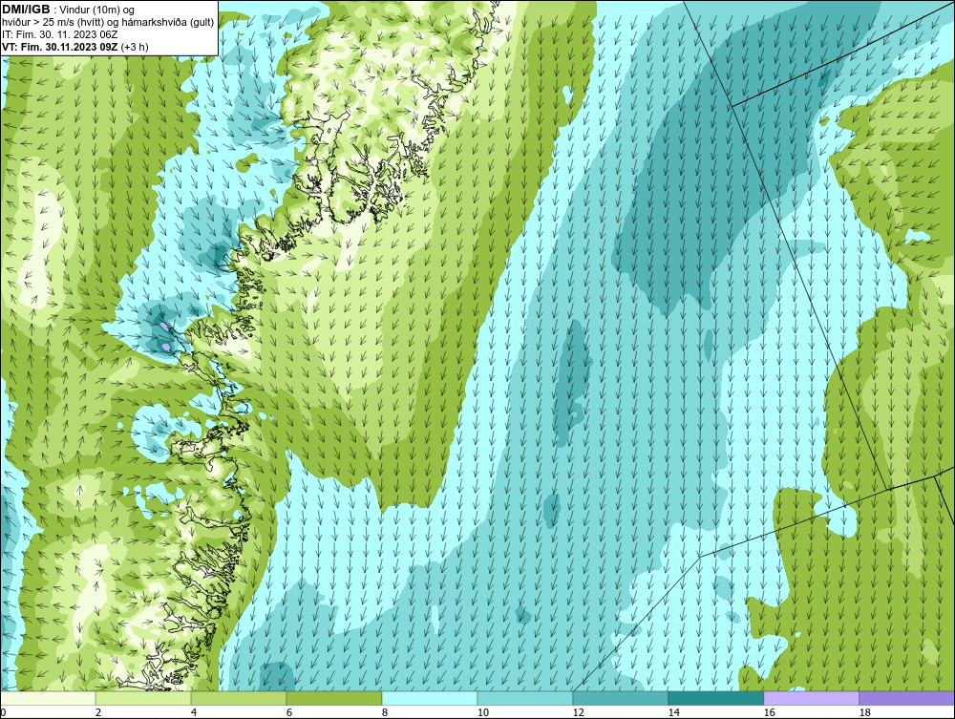Screen dimensions: 955x719
Task: Click the scale label '16'
Action: point(769,712)
